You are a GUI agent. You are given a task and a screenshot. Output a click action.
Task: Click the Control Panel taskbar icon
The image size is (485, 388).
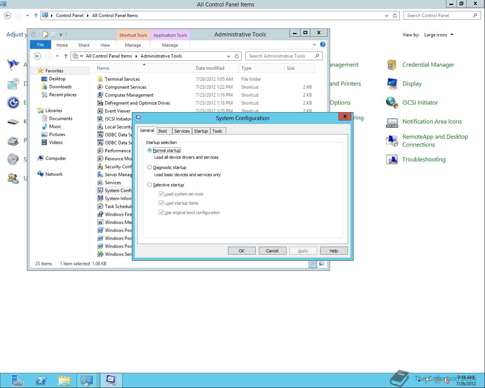(x=86, y=380)
